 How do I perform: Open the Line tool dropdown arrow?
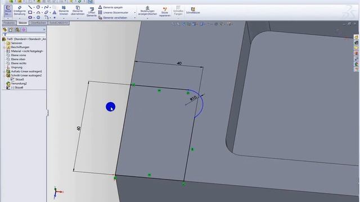[34, 7]
